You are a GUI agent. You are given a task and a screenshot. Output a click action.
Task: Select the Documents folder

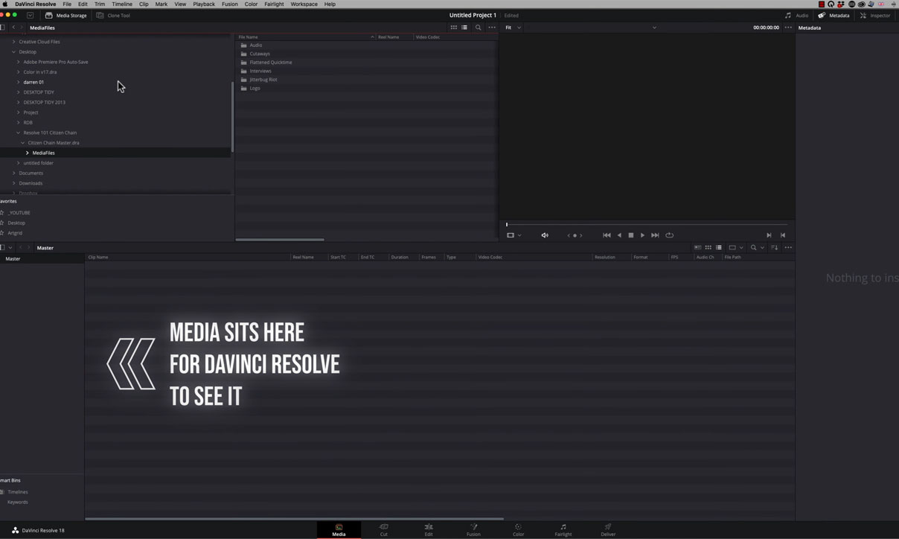point(31,173)
